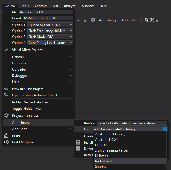Click Add Code button in the toolbar
The height and width of the screenshot is (170, 171).
[x=130, y=20]
